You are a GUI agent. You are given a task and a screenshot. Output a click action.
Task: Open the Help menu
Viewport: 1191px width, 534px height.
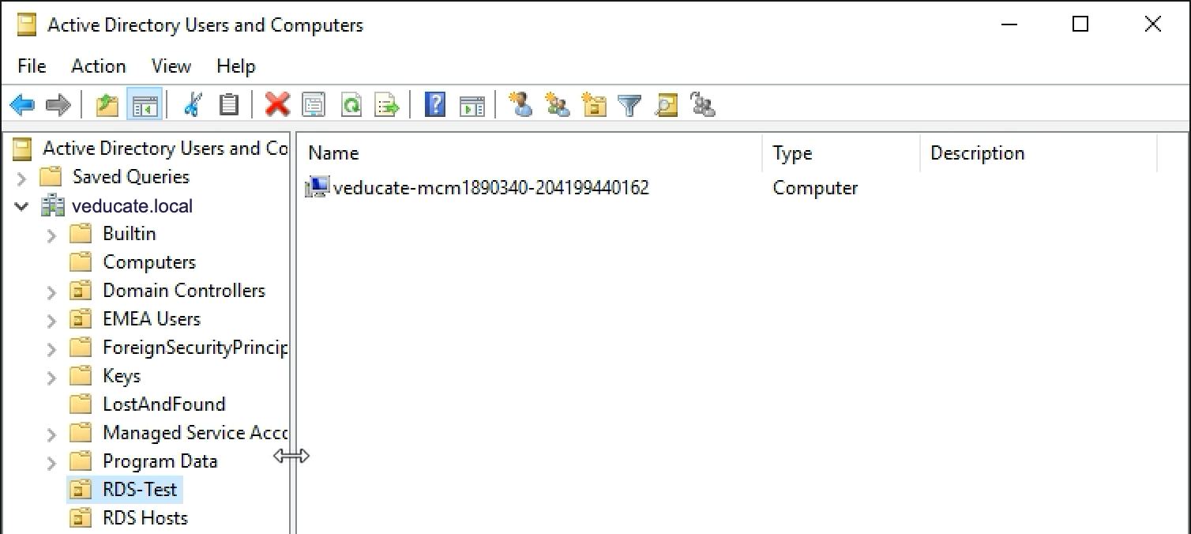236,66
